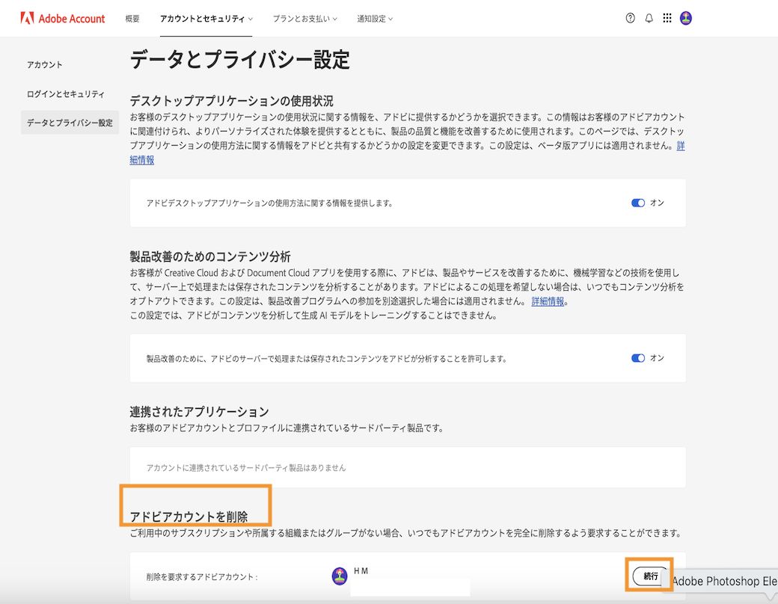Select アカウント in the left sidebar
The height and width of the screenshot is (604, 778).
click(x=45, y=65)
